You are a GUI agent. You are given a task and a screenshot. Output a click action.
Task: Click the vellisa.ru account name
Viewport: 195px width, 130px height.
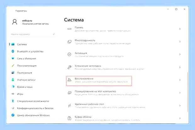point(27,21)
